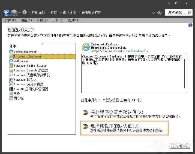The height and width of the screenshot is (154, 195).
Task: Select WinRAR 压缩文件管理器 entry
Action: click(42, 89)
